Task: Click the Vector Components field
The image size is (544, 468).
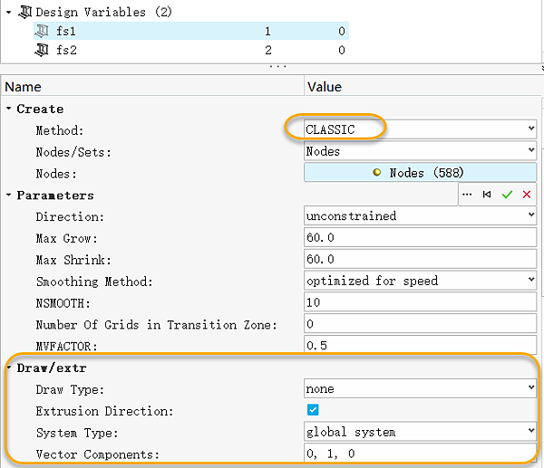Action: [420, 454]
